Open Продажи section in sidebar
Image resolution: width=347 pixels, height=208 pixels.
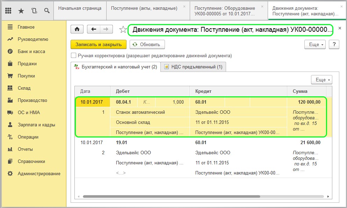tap(27, 64)
